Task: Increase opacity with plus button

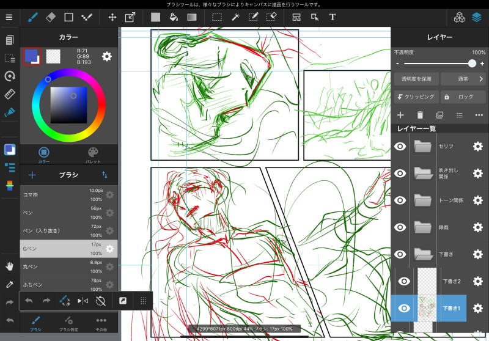Action: [482, 64]
